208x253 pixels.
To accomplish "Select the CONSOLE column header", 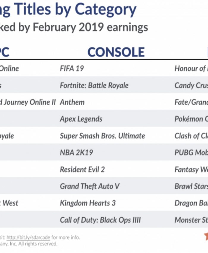I will 116,52.
